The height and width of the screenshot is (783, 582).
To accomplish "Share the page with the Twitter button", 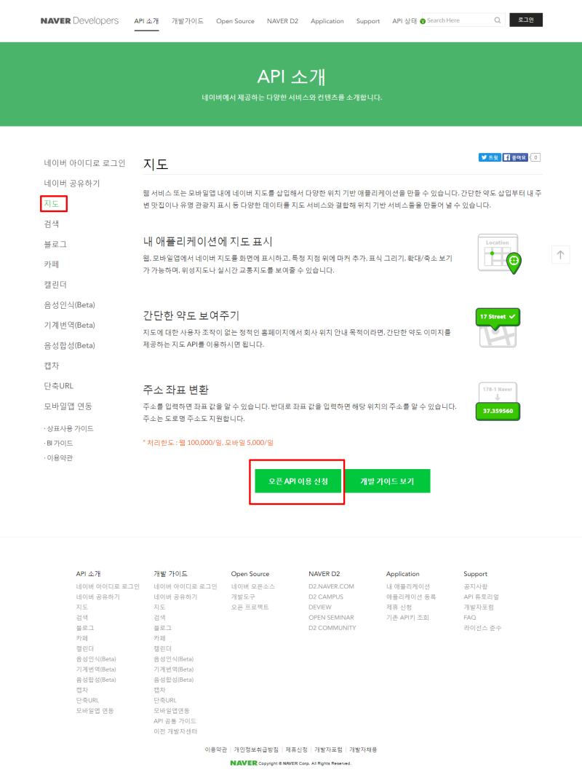I will click(x=490, y=157).
